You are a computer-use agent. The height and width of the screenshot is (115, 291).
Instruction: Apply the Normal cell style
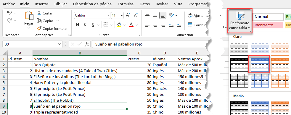click(268, 17)
